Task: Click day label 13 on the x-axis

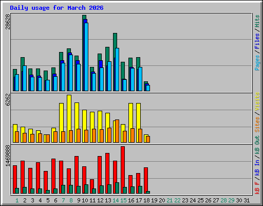Action: (x=108, y=200)
